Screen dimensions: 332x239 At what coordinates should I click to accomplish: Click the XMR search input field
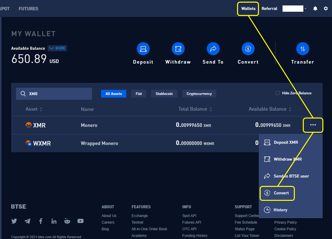[54, 94]
